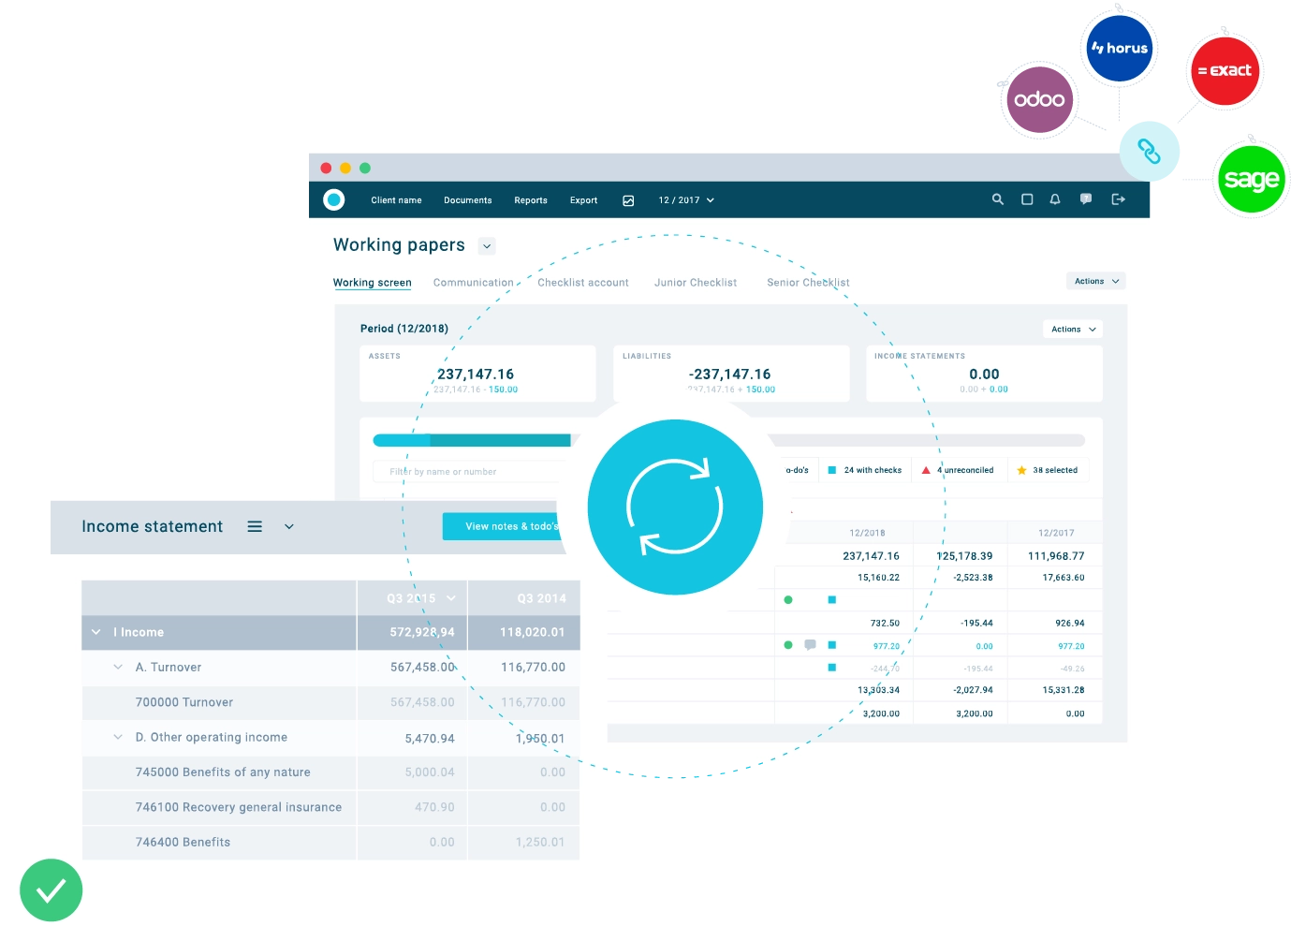Click the circular app logo in navbar
The image size is (1291, 941).
[334, 199]
